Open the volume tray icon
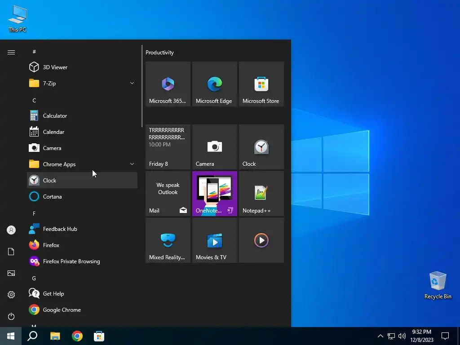 point(402,336)
